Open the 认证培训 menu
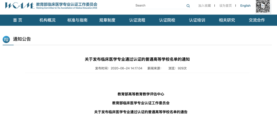Screen dimensions: 277x115 point(197,20)
